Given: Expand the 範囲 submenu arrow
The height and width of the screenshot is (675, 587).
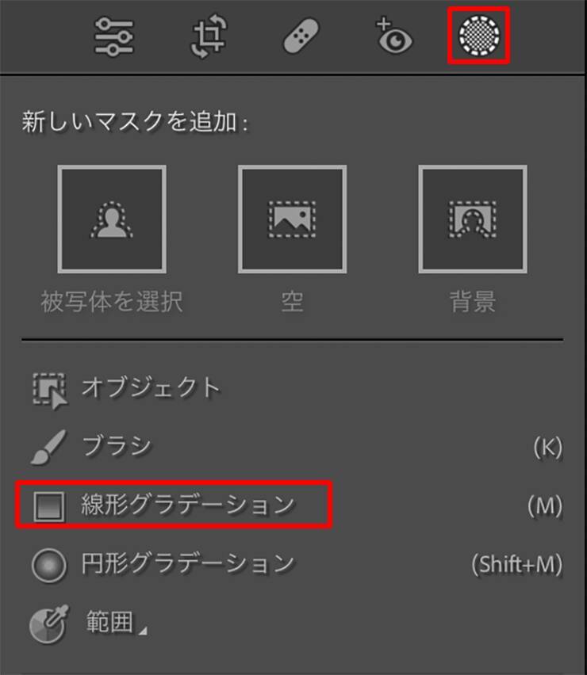Looking at the screenshot, I should click(x=143, y=631).
